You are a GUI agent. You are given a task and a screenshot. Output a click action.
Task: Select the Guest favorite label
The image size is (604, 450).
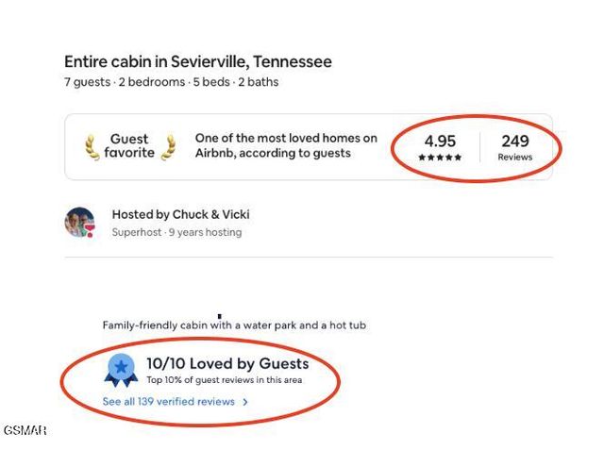(130, 146)
